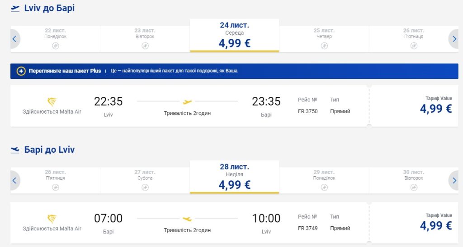
Task: Click the arriving plane icon beside Барі до Lviv
Action: 15,150
